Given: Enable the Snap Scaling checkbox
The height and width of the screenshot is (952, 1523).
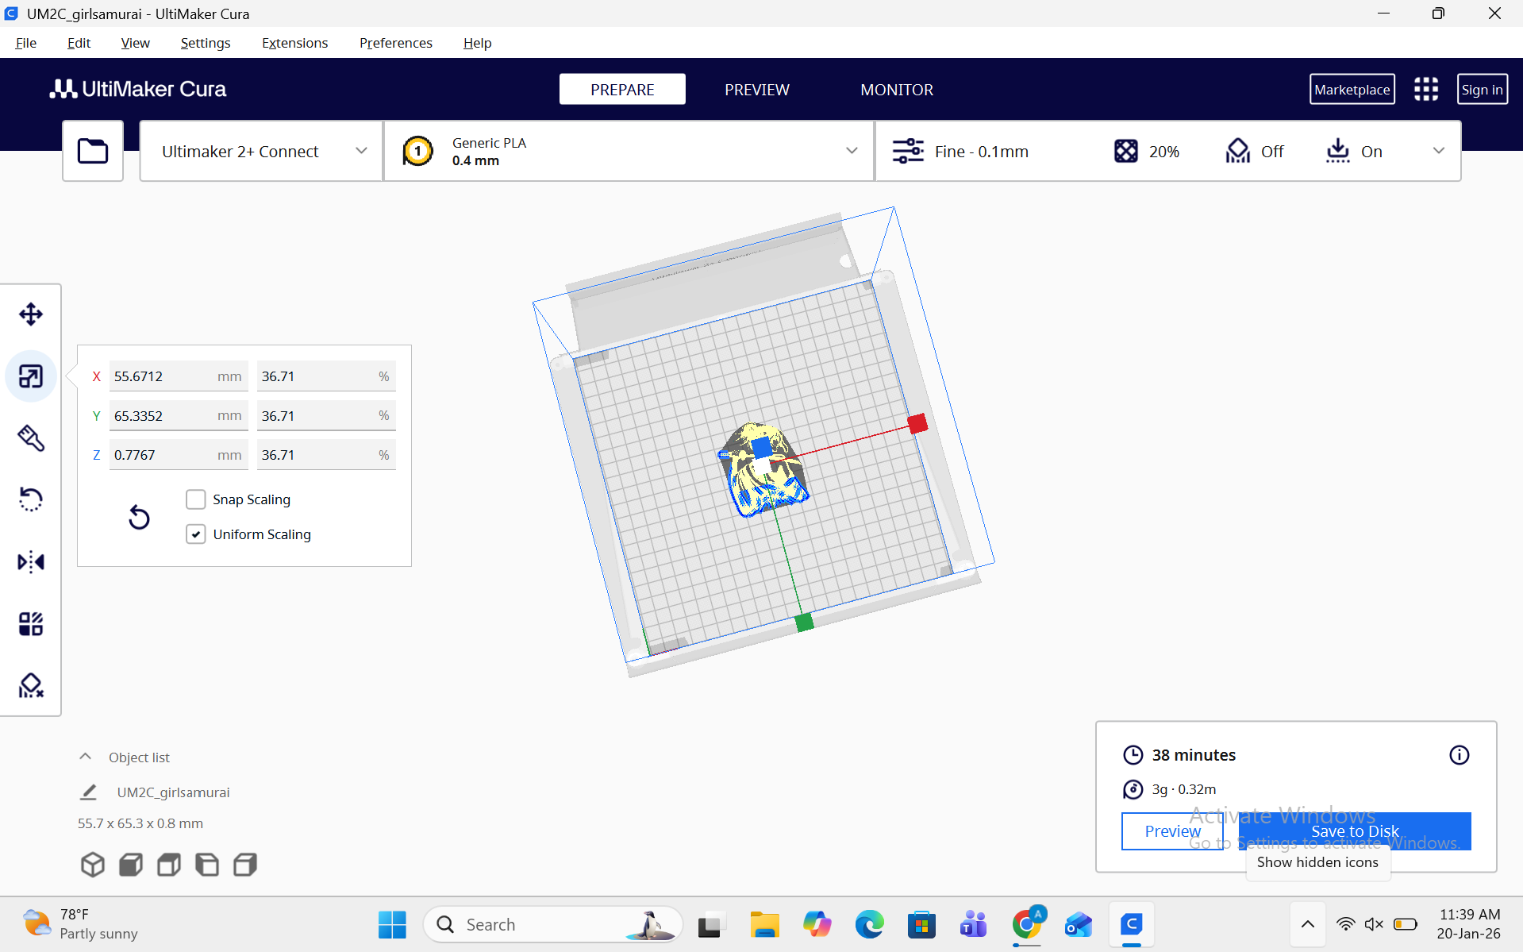Looking at the screenshot, I should tap(196, 499).
